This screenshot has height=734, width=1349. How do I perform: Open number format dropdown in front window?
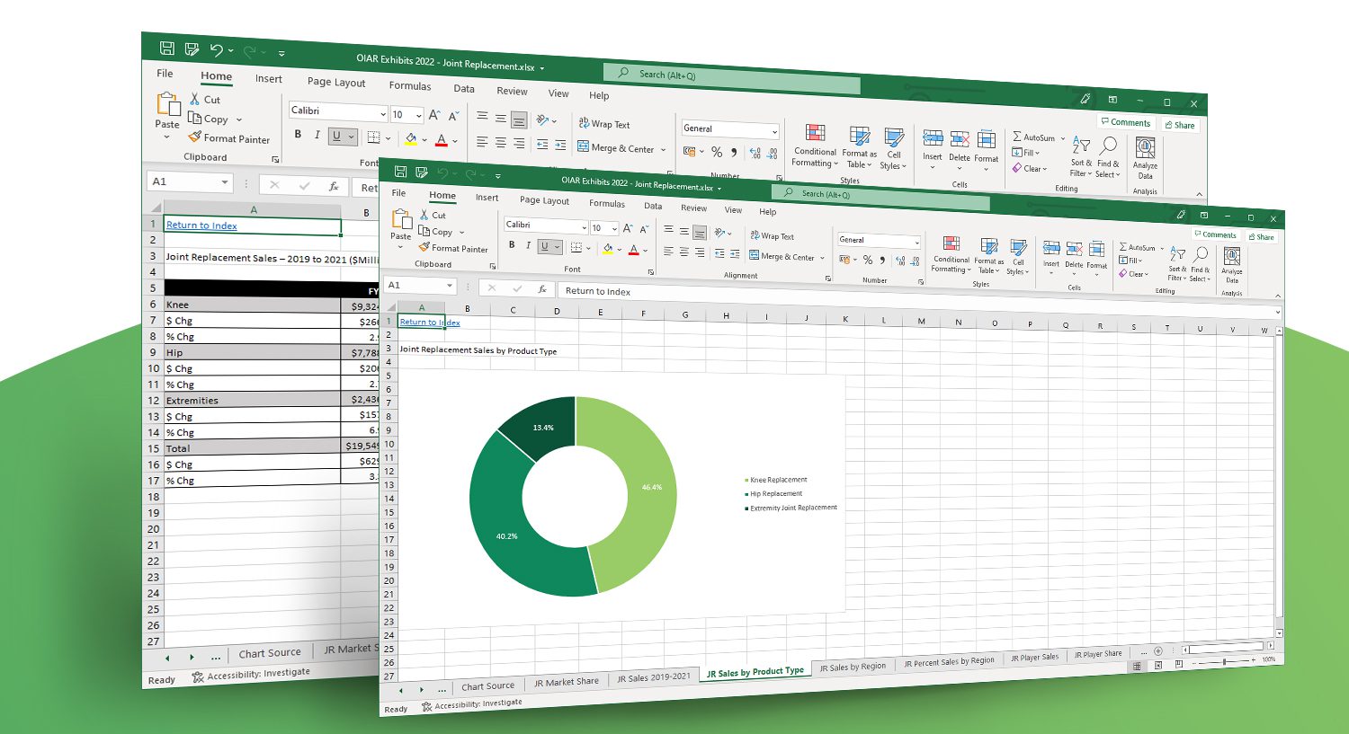916,243
